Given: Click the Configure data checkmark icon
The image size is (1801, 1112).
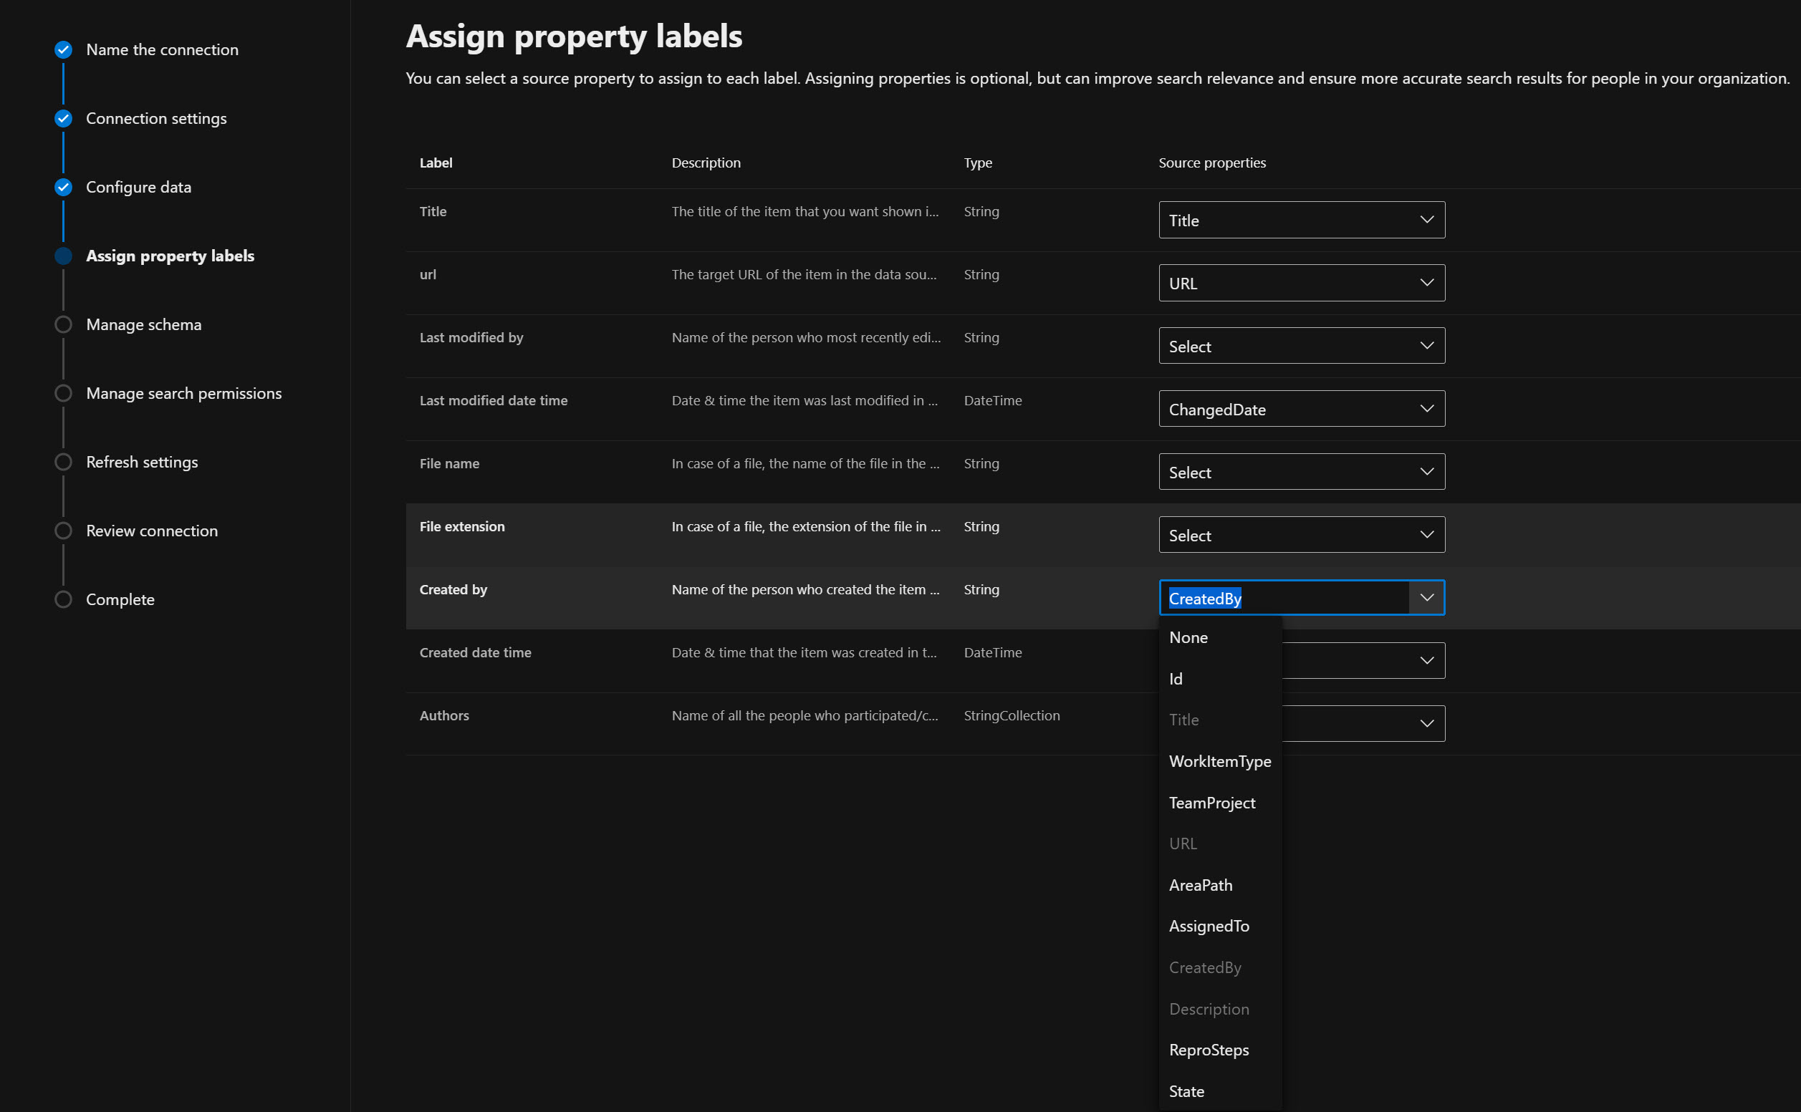Looking at the screenshot, I should [63, 188].
